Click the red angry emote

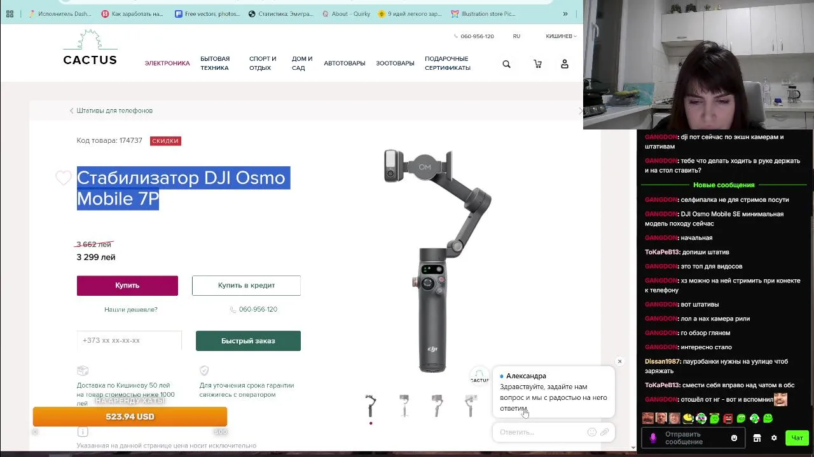[728, 418]
